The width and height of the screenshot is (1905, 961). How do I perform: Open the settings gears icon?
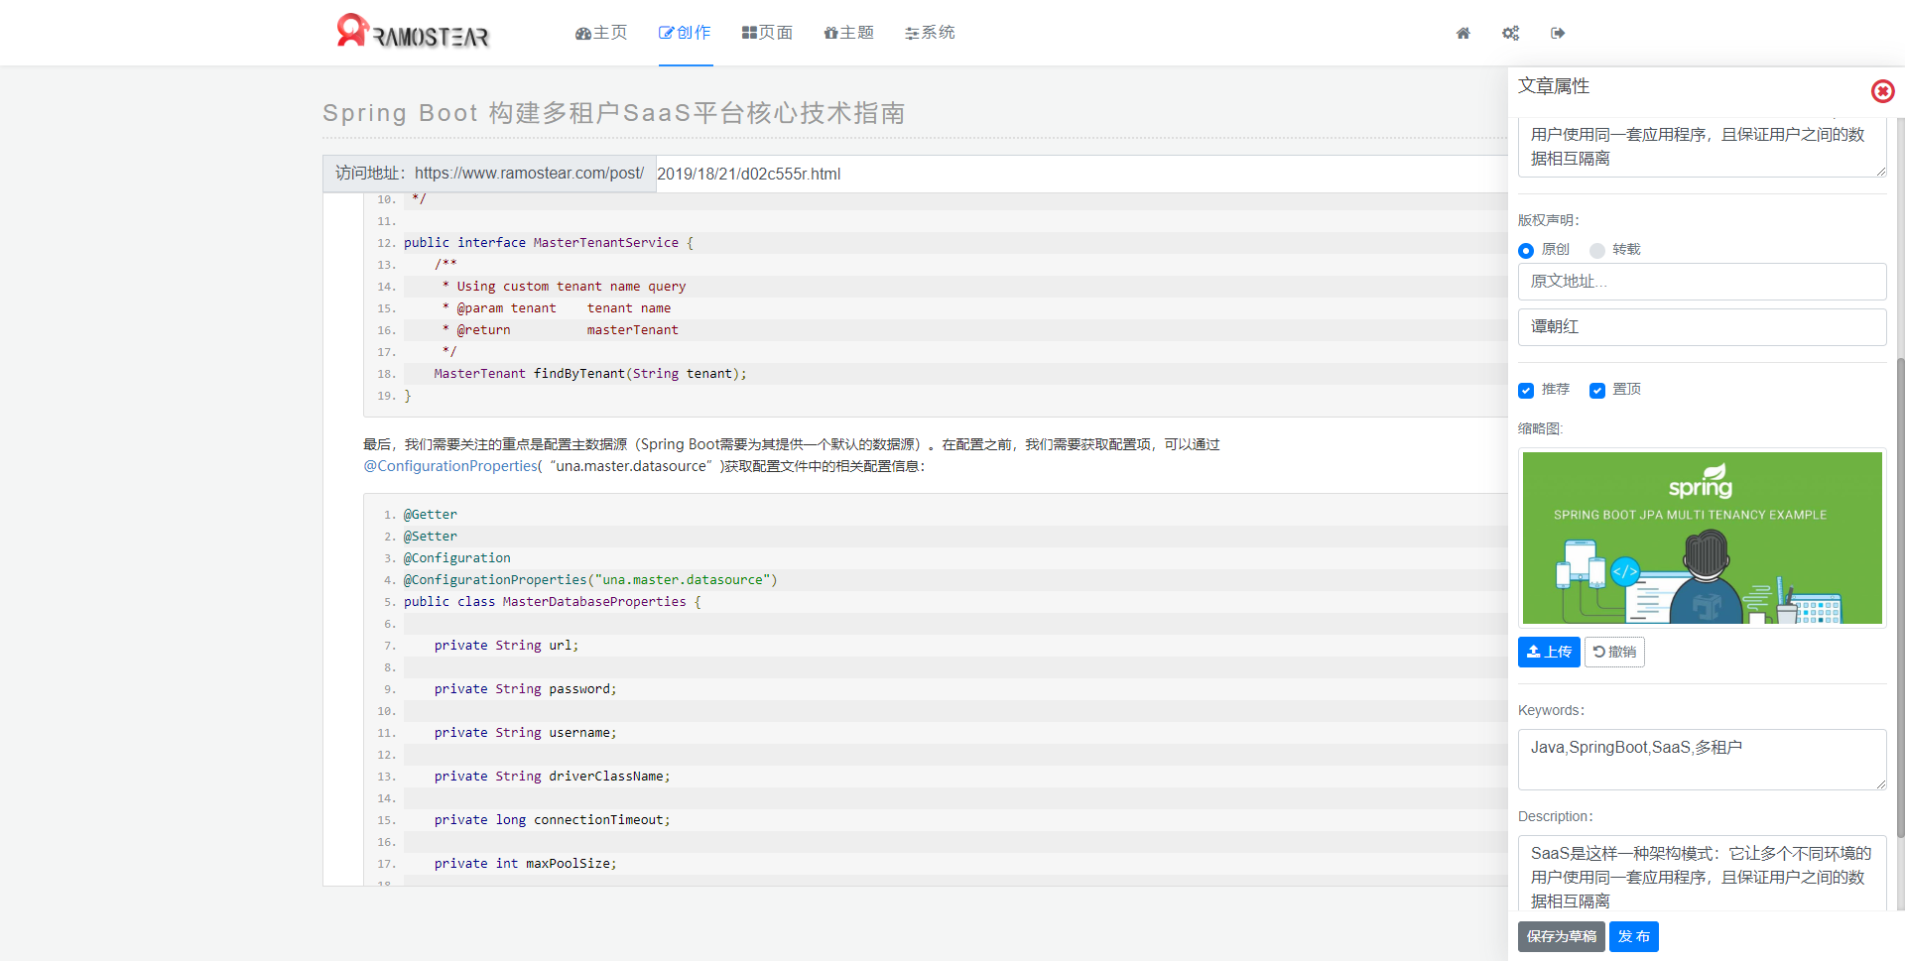coord(1510,33)
